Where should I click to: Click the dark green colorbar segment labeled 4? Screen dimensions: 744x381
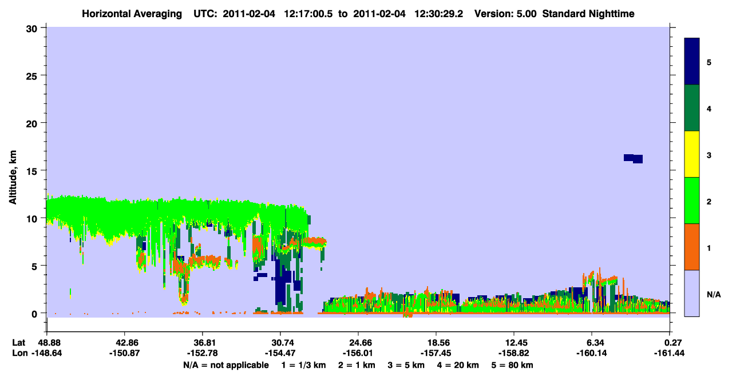pos(692,108)
